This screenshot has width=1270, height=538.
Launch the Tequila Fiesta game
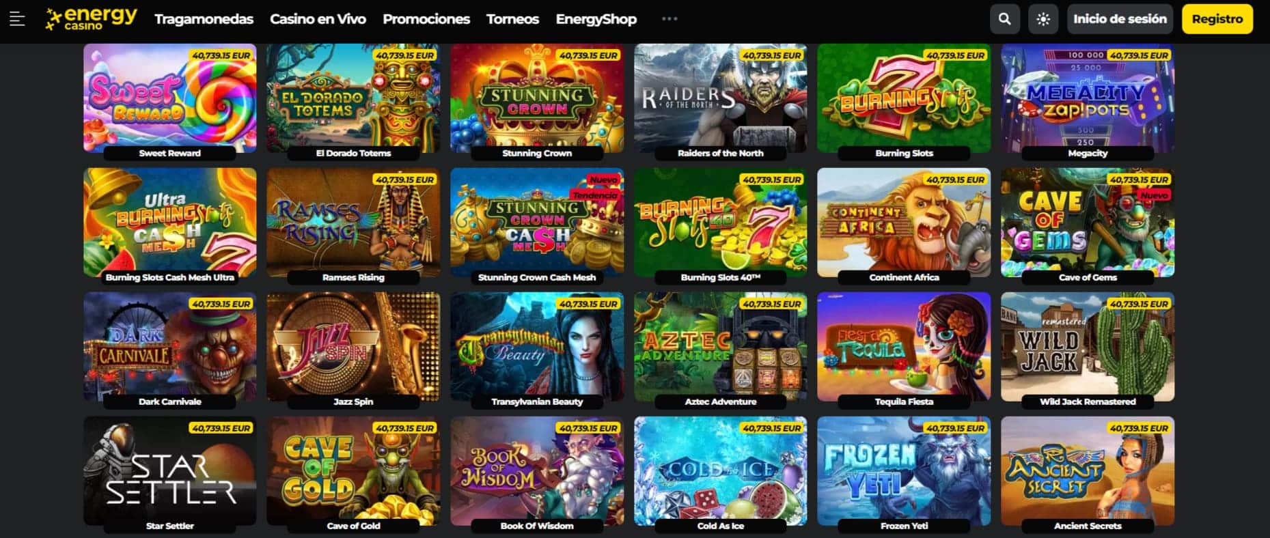[904, 347]
